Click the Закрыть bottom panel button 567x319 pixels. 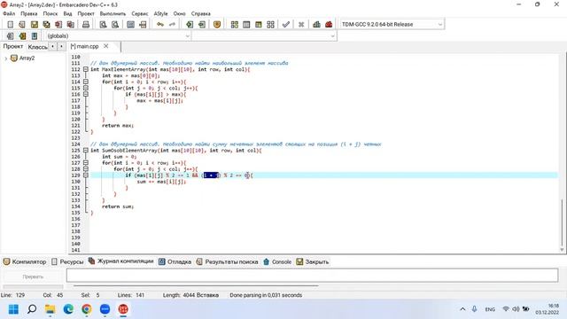pos(313,262)
